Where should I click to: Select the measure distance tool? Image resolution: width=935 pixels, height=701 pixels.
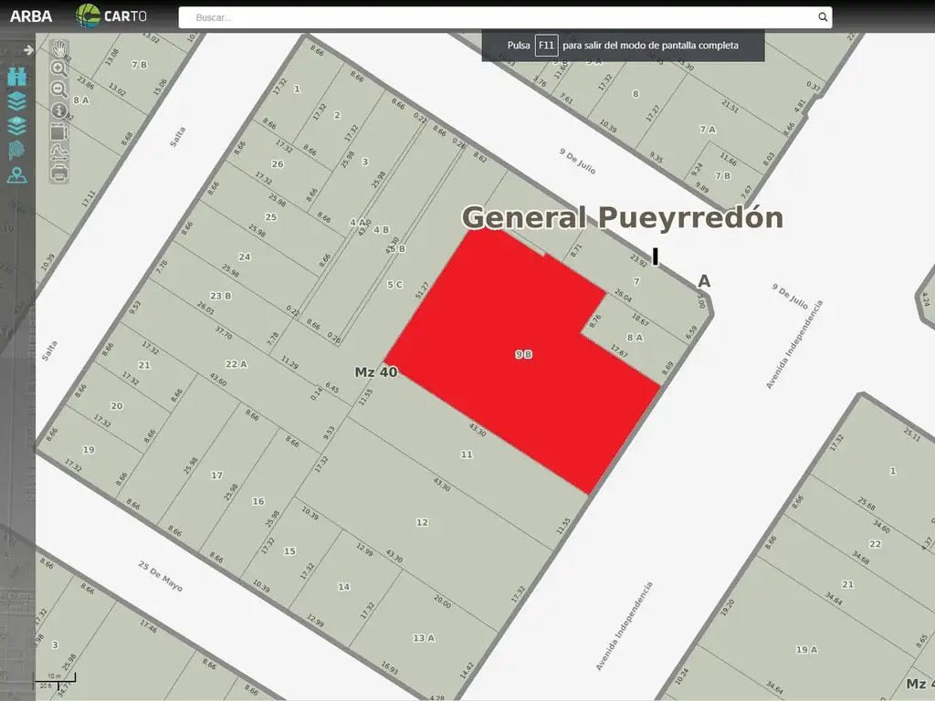tap(59, 152)
